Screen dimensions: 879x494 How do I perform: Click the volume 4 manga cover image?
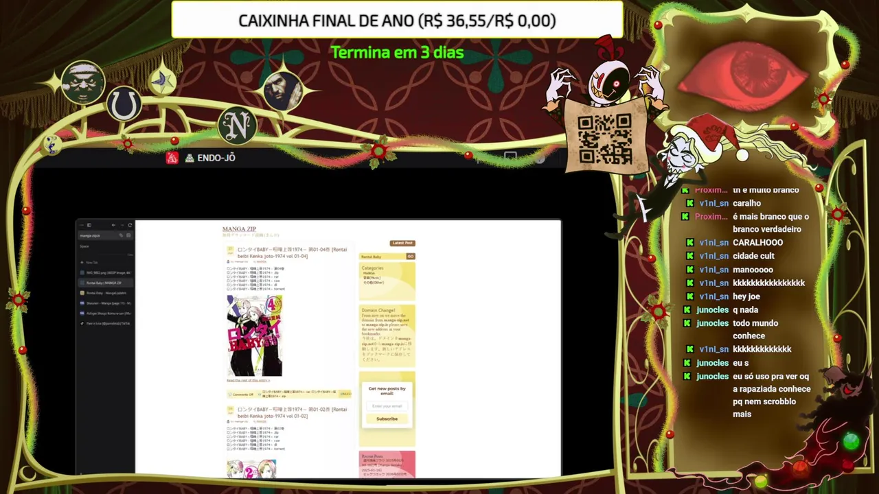(255, 336)
